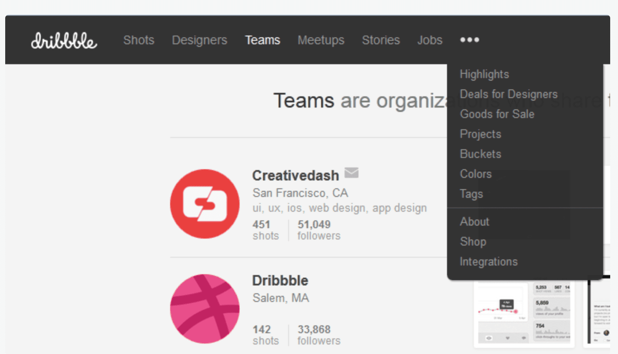Screen dimensions: 618x354
Task: Click the envelope icon beside Creativedash
Action: pyautogui.click(x=352, y=173)
